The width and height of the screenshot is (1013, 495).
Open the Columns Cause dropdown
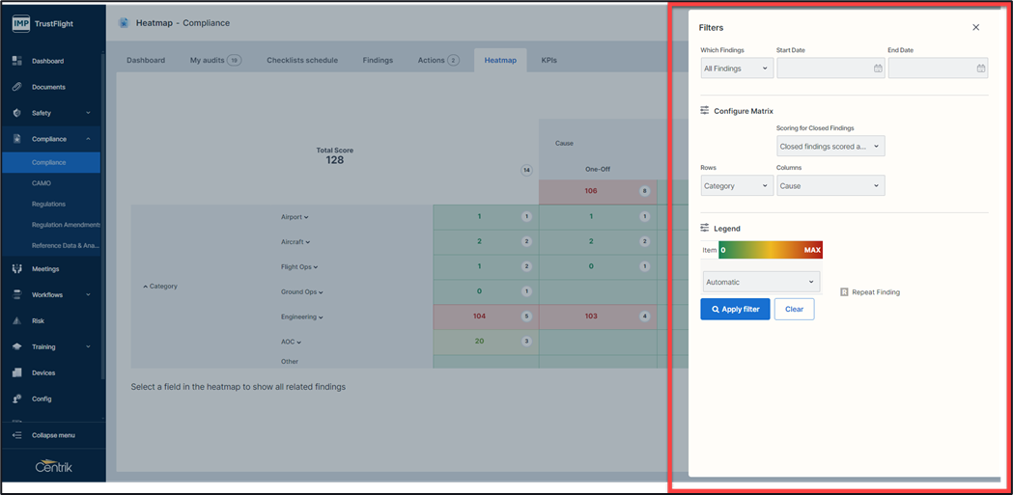830,186
